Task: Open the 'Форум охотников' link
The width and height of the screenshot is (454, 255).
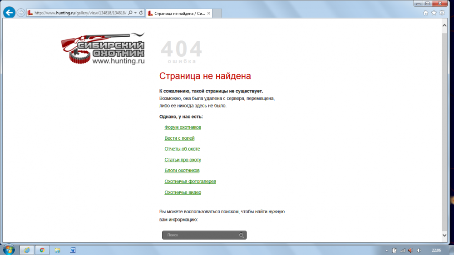Action: click(183, 127)
